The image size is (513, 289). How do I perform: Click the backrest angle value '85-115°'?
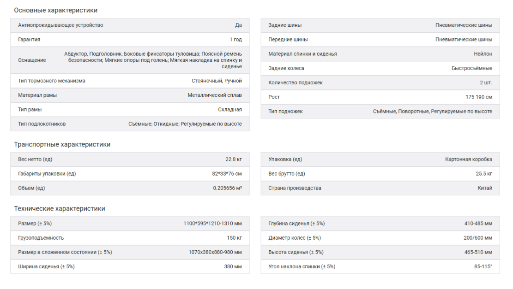[x=483, y=266]
